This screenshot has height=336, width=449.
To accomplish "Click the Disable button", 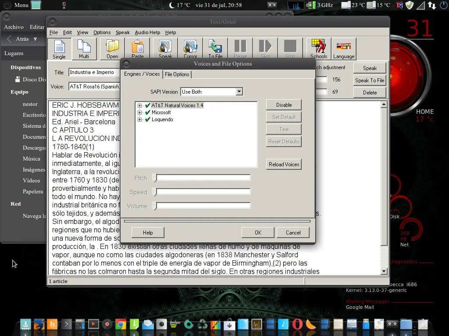I will [284, 105].
